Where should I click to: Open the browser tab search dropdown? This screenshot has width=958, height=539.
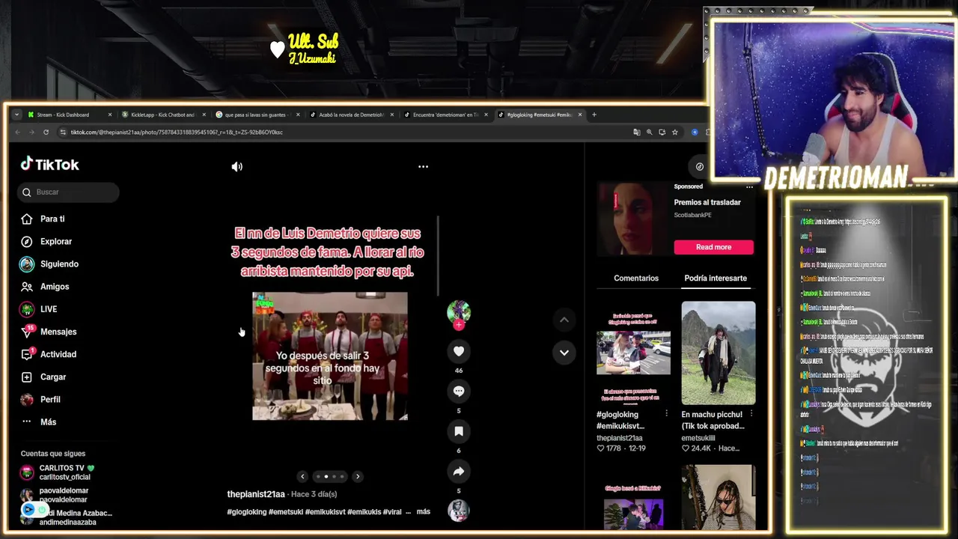(16, 115)
